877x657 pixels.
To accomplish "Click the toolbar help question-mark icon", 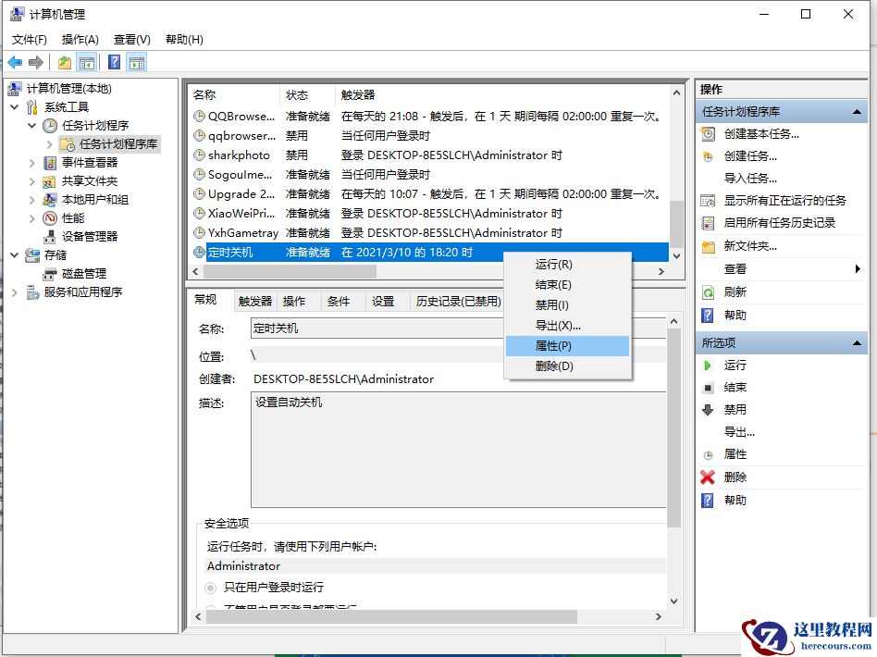I will [x=113, y=62].
